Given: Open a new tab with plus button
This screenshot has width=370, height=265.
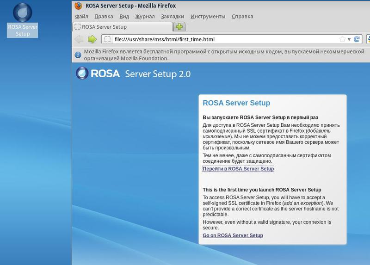Looking at the screenshot, I should (179, 27).
